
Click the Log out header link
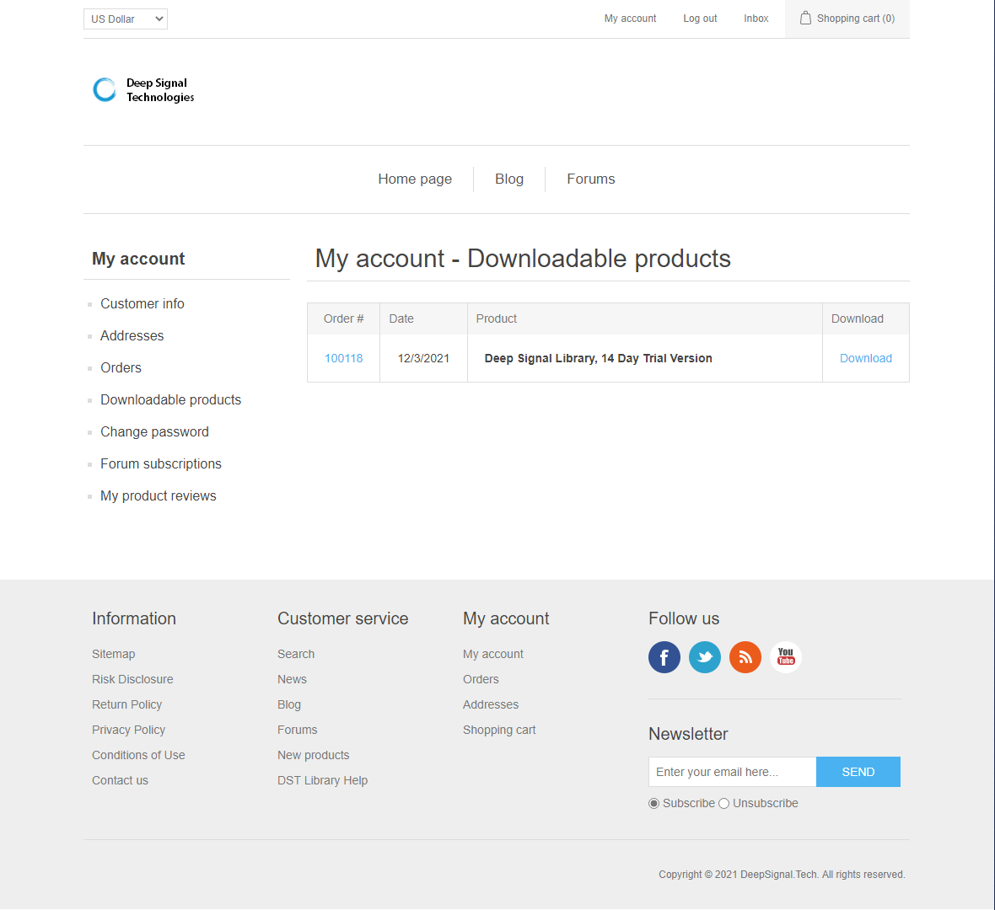[700, 19]
